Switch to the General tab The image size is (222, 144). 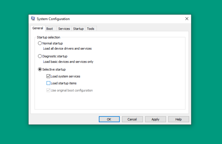(38, 28)
